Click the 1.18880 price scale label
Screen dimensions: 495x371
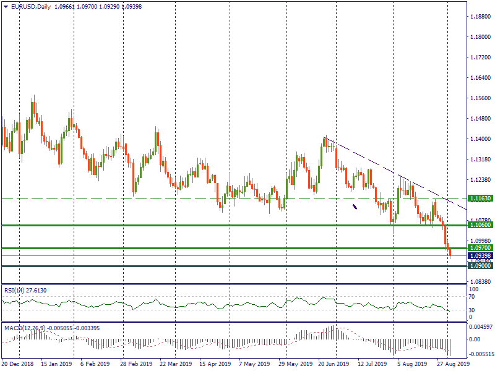pos(480,17)
